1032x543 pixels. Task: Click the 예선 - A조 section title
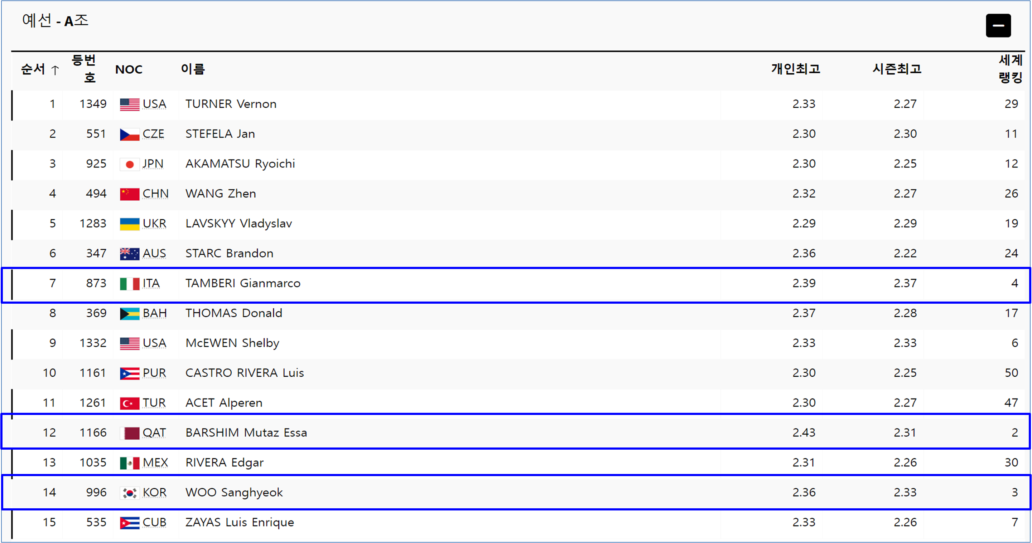point(55,20)
